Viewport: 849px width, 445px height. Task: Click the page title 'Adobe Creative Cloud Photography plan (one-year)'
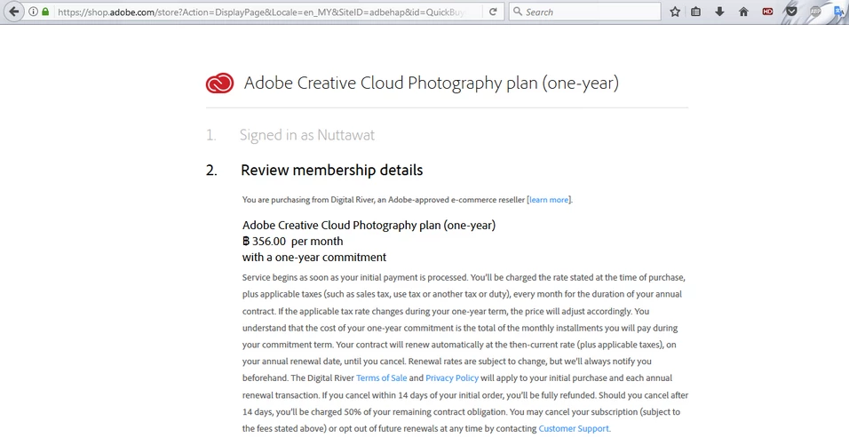[x=431, y=83]
